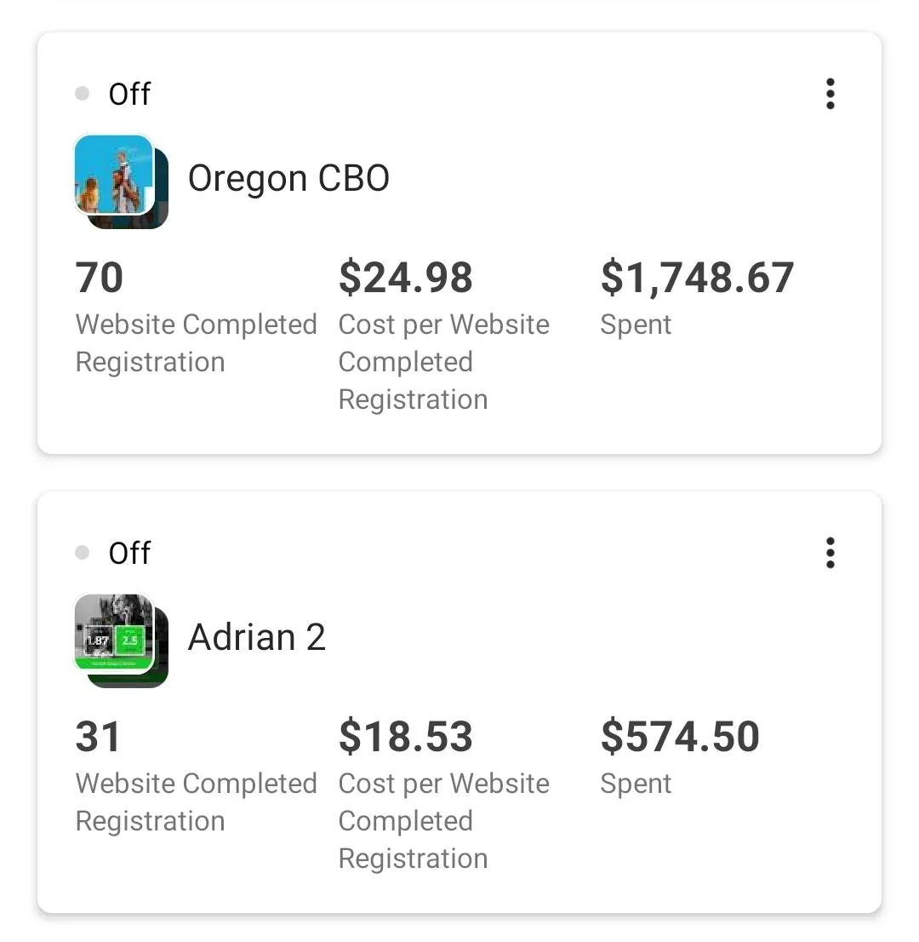
Task: Select the $18.53 cost per registration value
Action: click(406, 737)
